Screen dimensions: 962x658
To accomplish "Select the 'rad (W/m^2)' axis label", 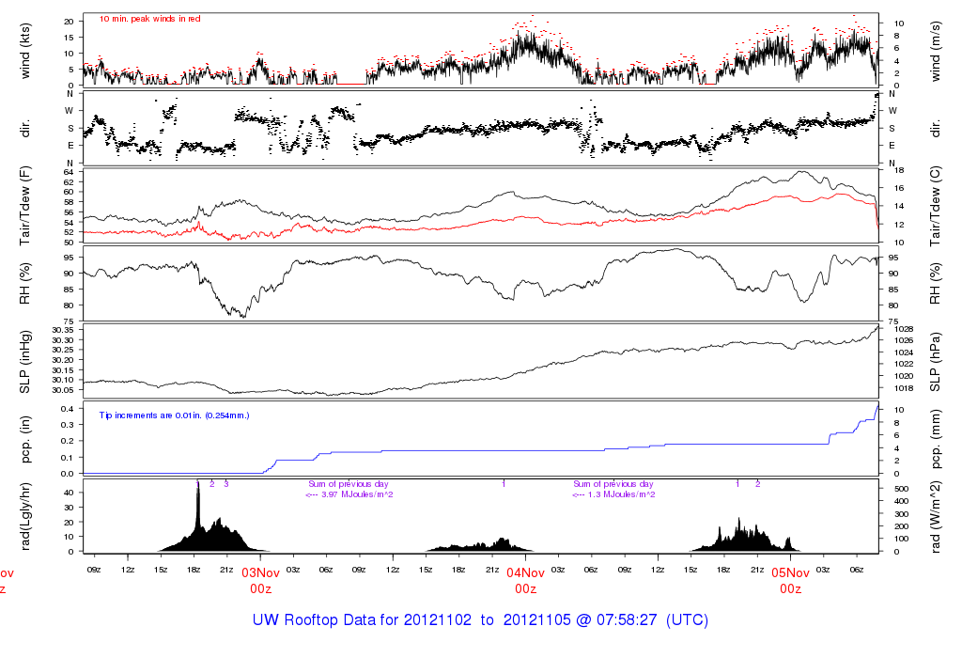I will [935, 517].
